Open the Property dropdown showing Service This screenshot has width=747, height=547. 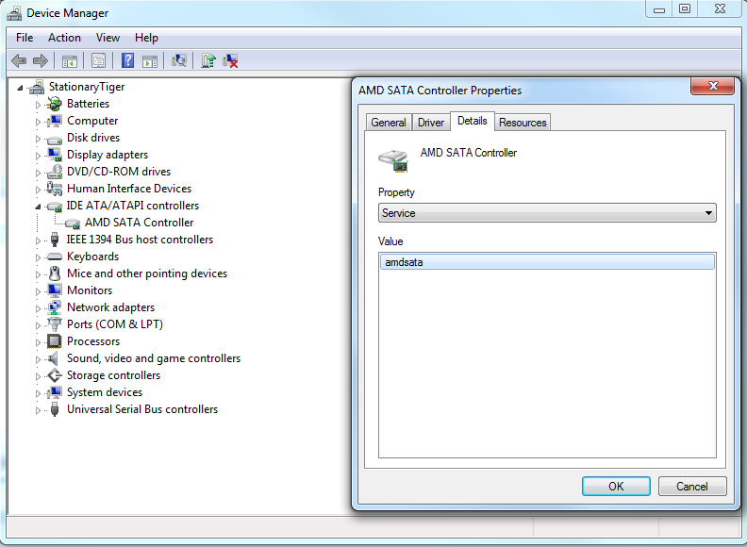547,213
